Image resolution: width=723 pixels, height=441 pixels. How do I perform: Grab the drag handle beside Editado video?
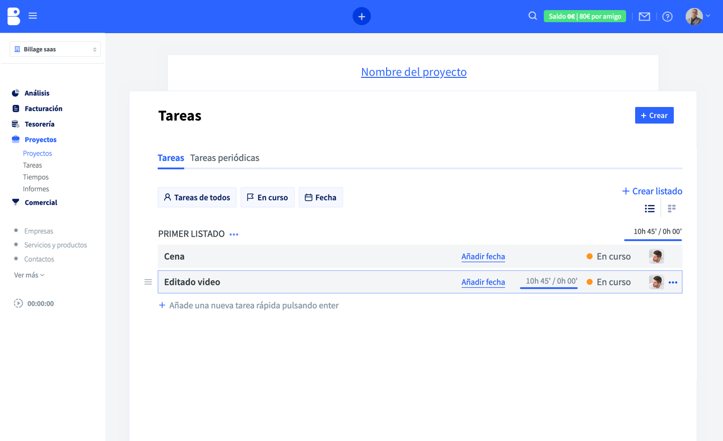(x=148, y=282)
